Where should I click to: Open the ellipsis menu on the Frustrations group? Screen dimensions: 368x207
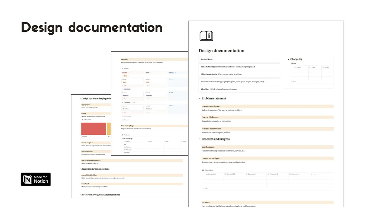pos(134,102)
